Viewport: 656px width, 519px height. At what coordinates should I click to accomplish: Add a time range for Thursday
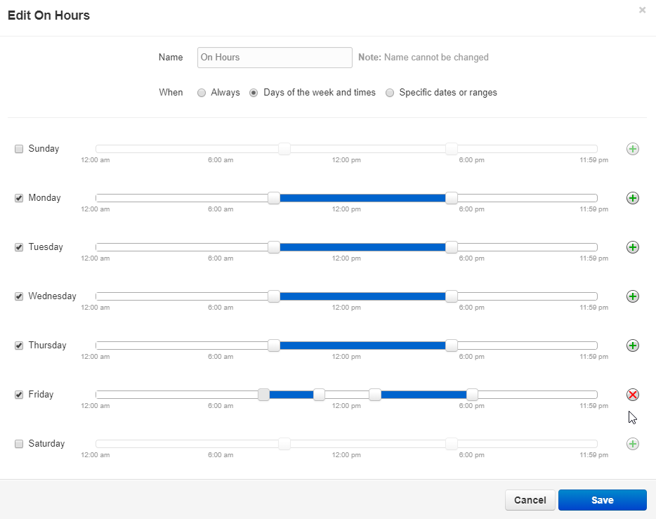(632, 346)
